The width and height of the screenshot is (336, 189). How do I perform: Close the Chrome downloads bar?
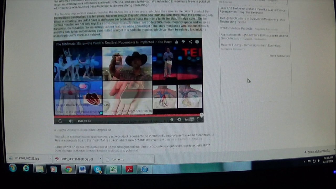334,150
